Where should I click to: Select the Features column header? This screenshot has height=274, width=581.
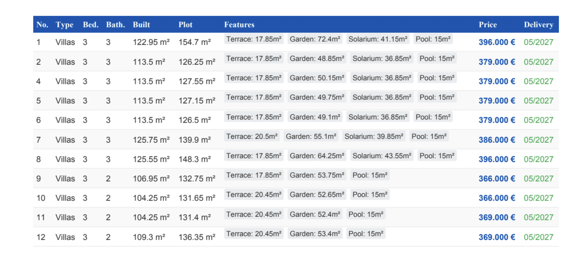point(239,25)
